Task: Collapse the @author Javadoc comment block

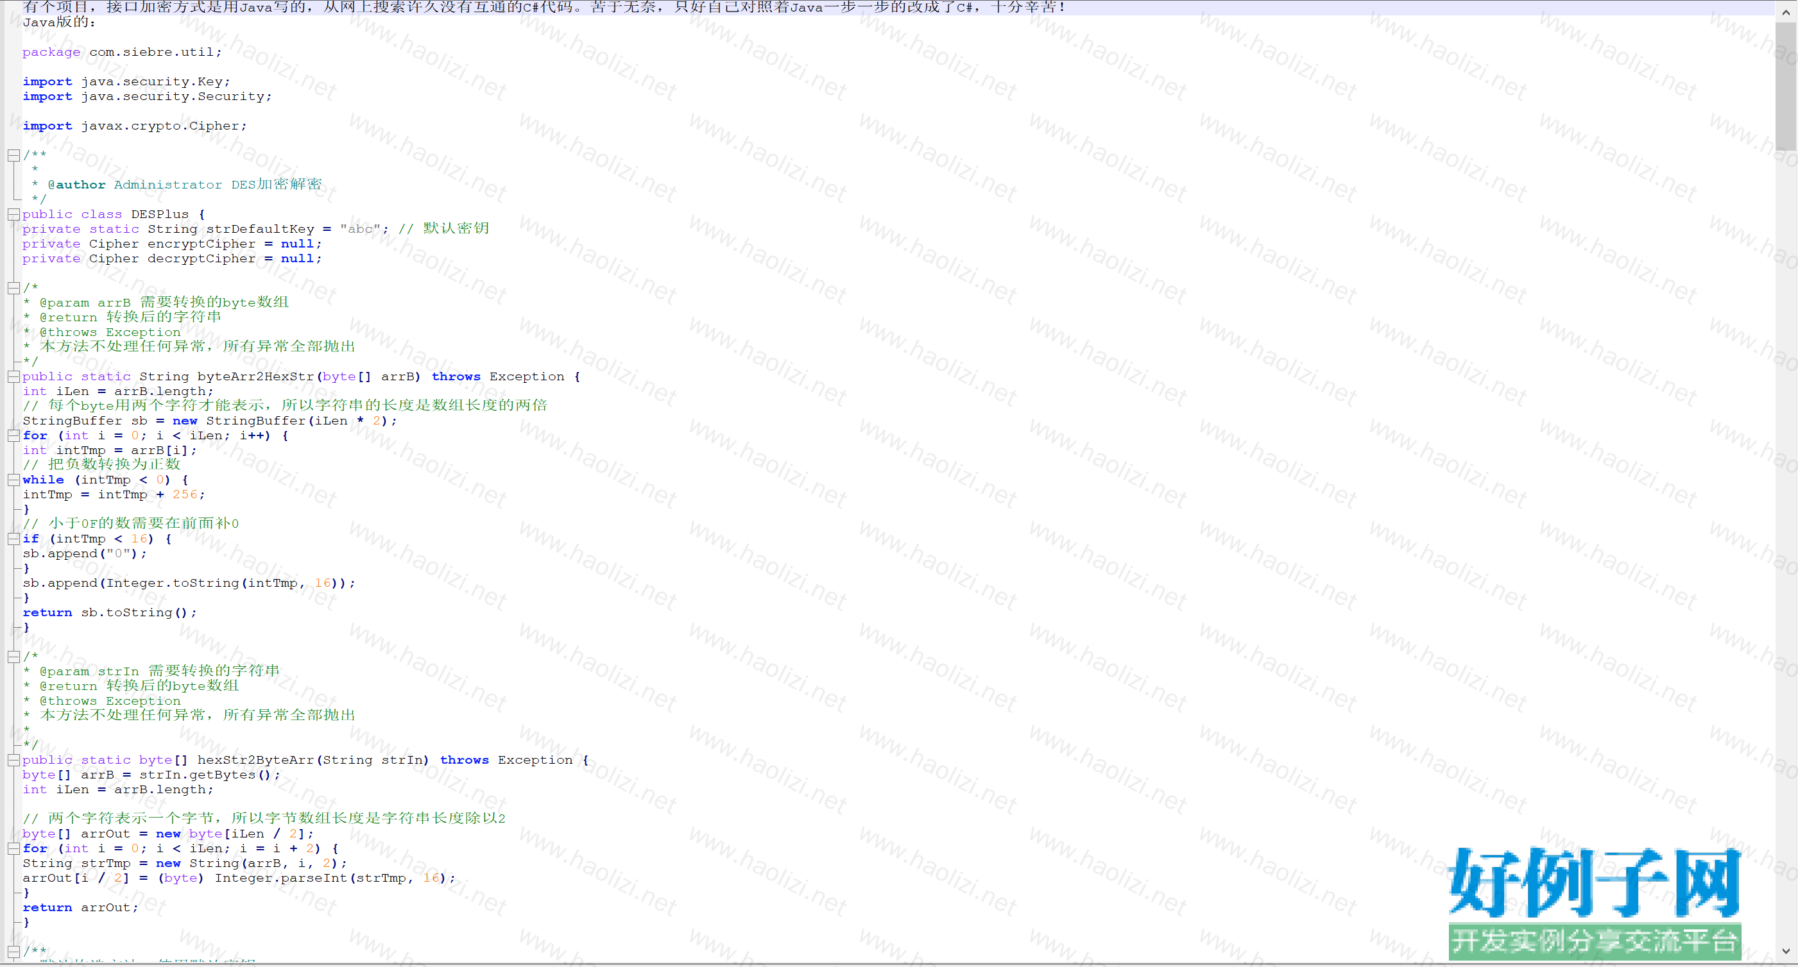Action: (13, 156)
